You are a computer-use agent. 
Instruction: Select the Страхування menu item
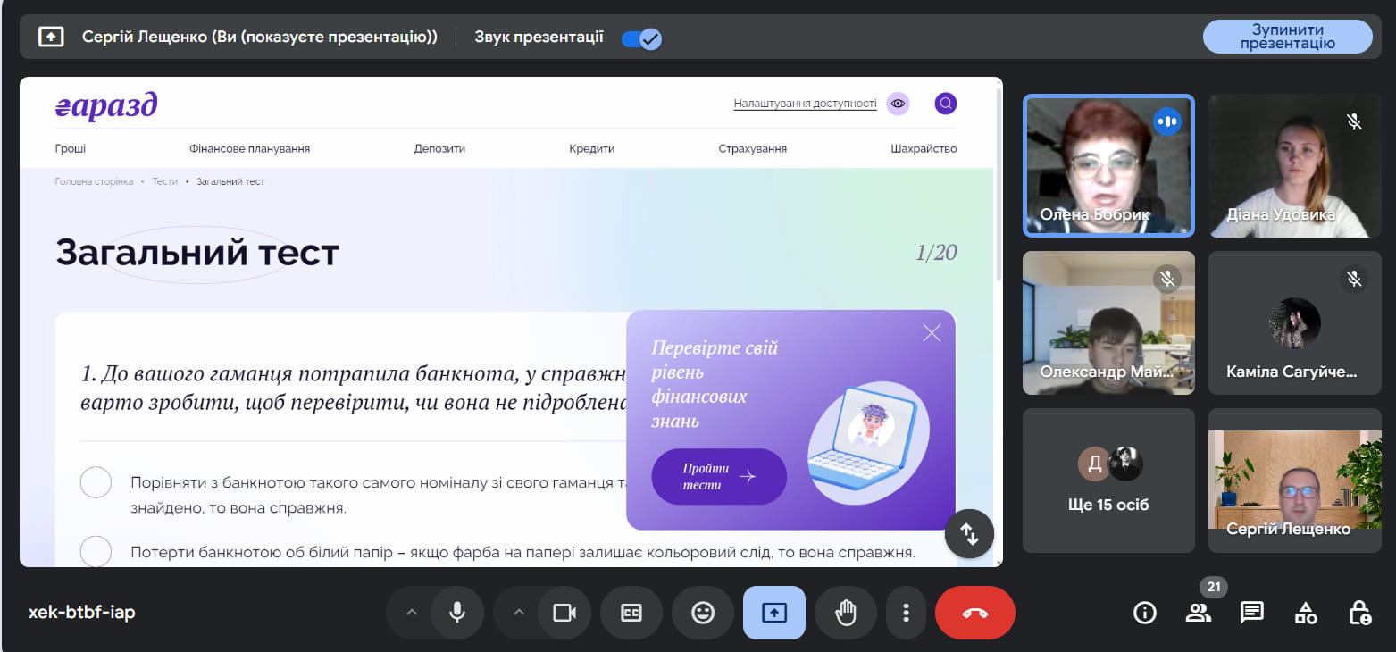coord(753,148)
